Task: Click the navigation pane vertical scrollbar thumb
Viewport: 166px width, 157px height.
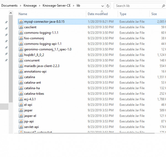Action: [x=11, y=59]
